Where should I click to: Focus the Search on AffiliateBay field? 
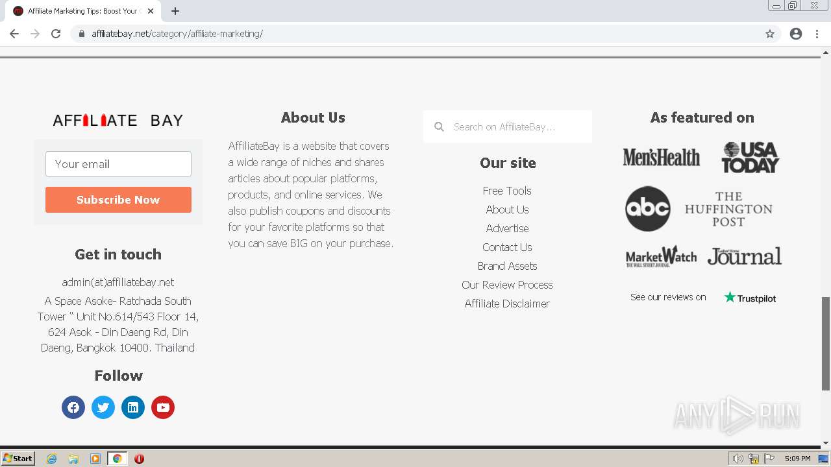[x=508, y=126]
